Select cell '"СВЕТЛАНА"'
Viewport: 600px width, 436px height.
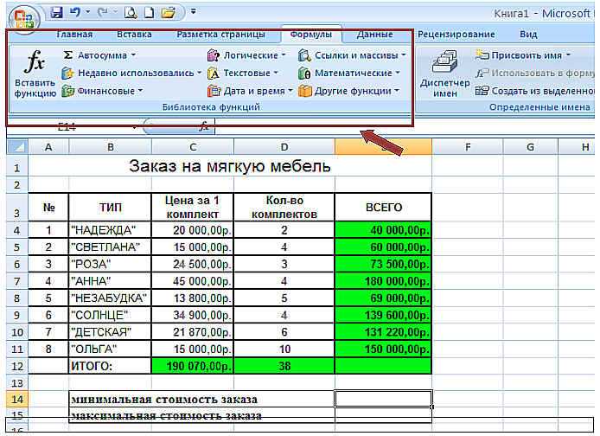coord(110,247)
